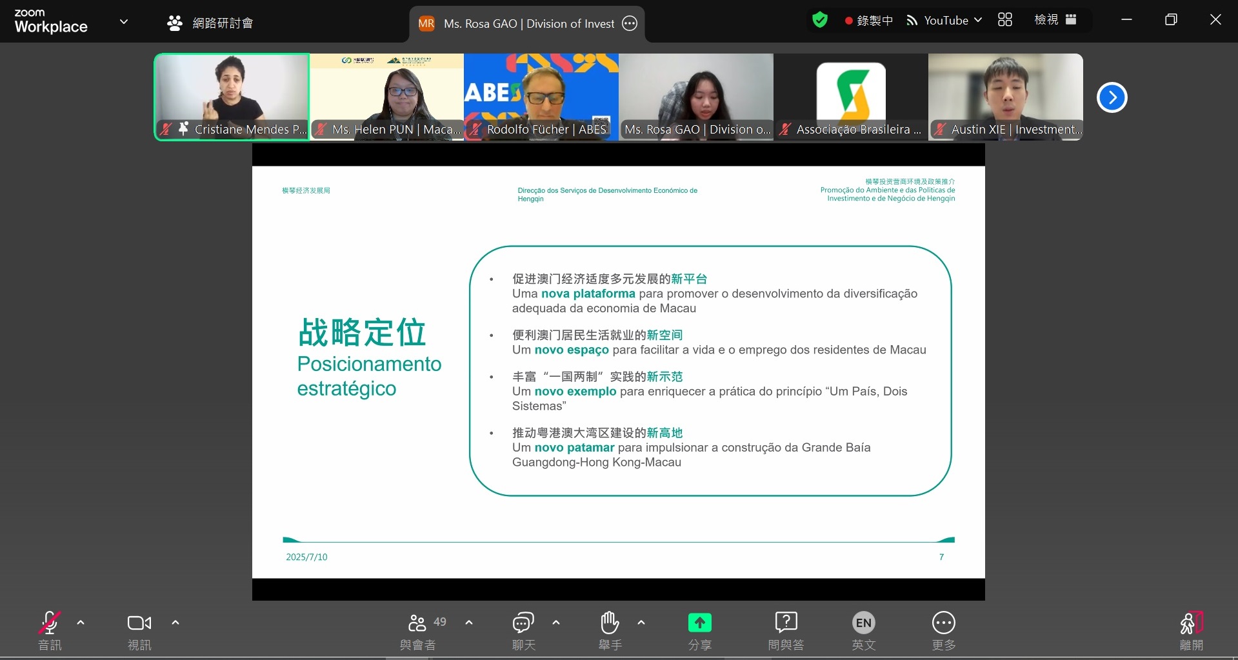The width and height of the screenshot is (1238, 660).
Task: Click 'Posicionamento estratégico' heading on slide
Action: click(369, 376)
